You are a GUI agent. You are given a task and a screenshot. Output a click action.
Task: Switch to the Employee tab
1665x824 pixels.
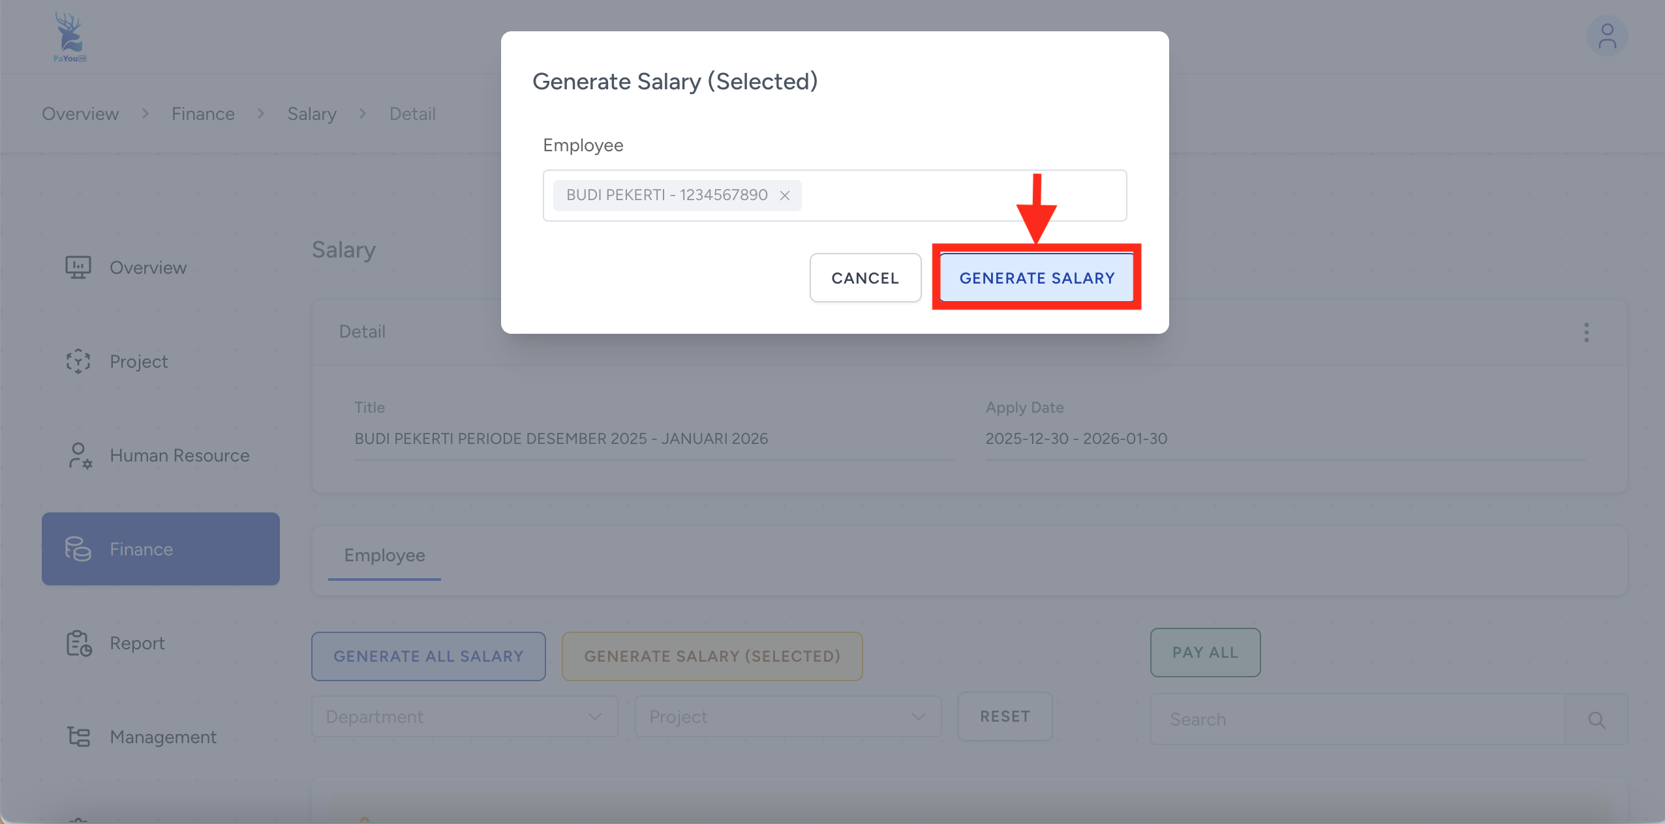pos(384,555)
